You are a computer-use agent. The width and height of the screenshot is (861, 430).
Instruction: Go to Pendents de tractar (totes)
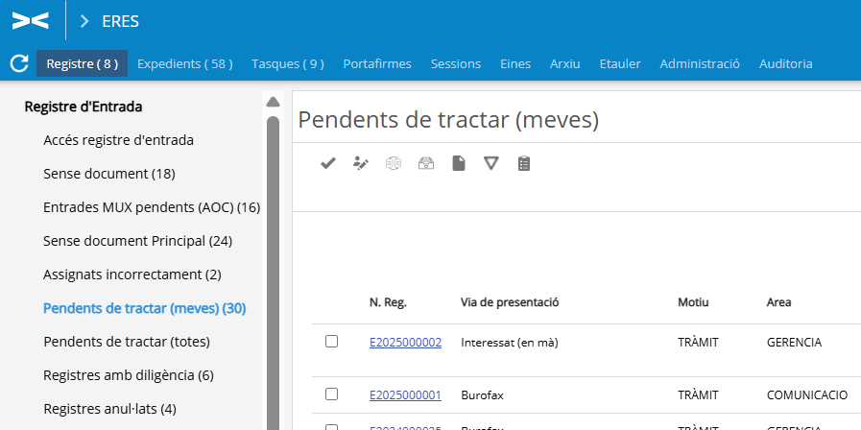[x=127, y=342]
